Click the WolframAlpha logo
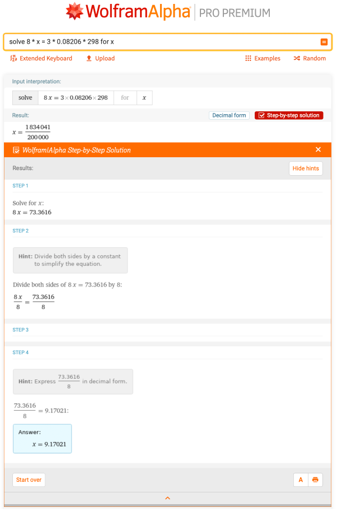This screenshot has height=512, width=337. (128, 12)
